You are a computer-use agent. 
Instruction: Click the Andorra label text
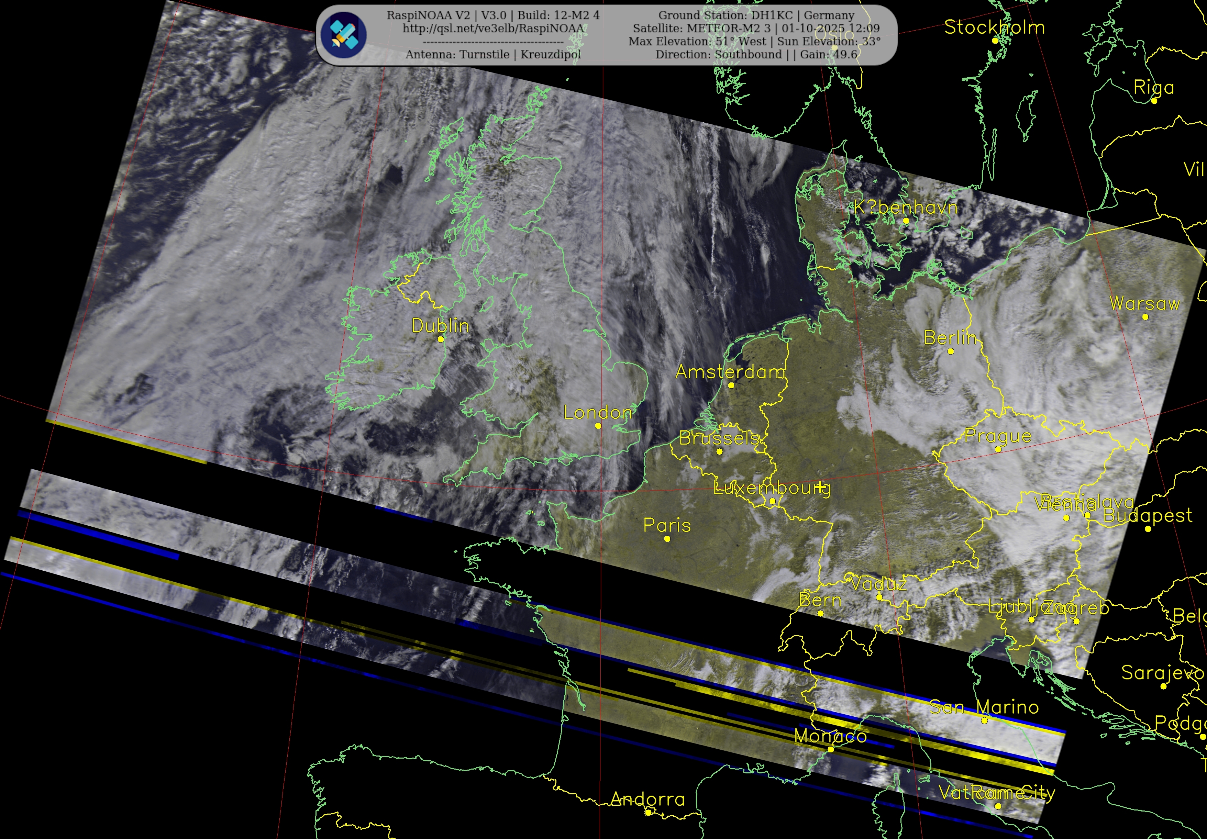(x=647, y=799)
